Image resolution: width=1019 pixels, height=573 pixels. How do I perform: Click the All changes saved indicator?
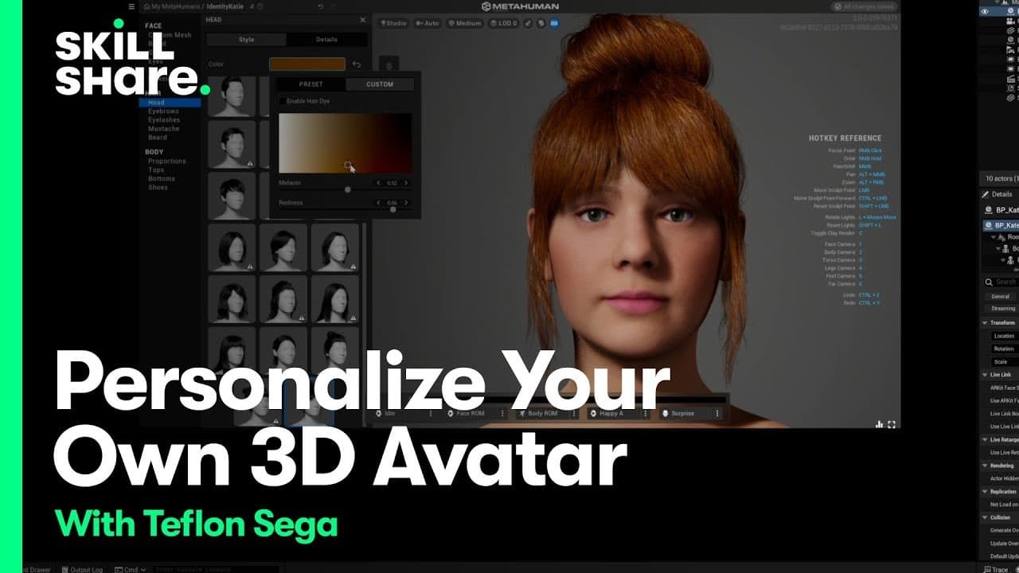tap(864, 6)
